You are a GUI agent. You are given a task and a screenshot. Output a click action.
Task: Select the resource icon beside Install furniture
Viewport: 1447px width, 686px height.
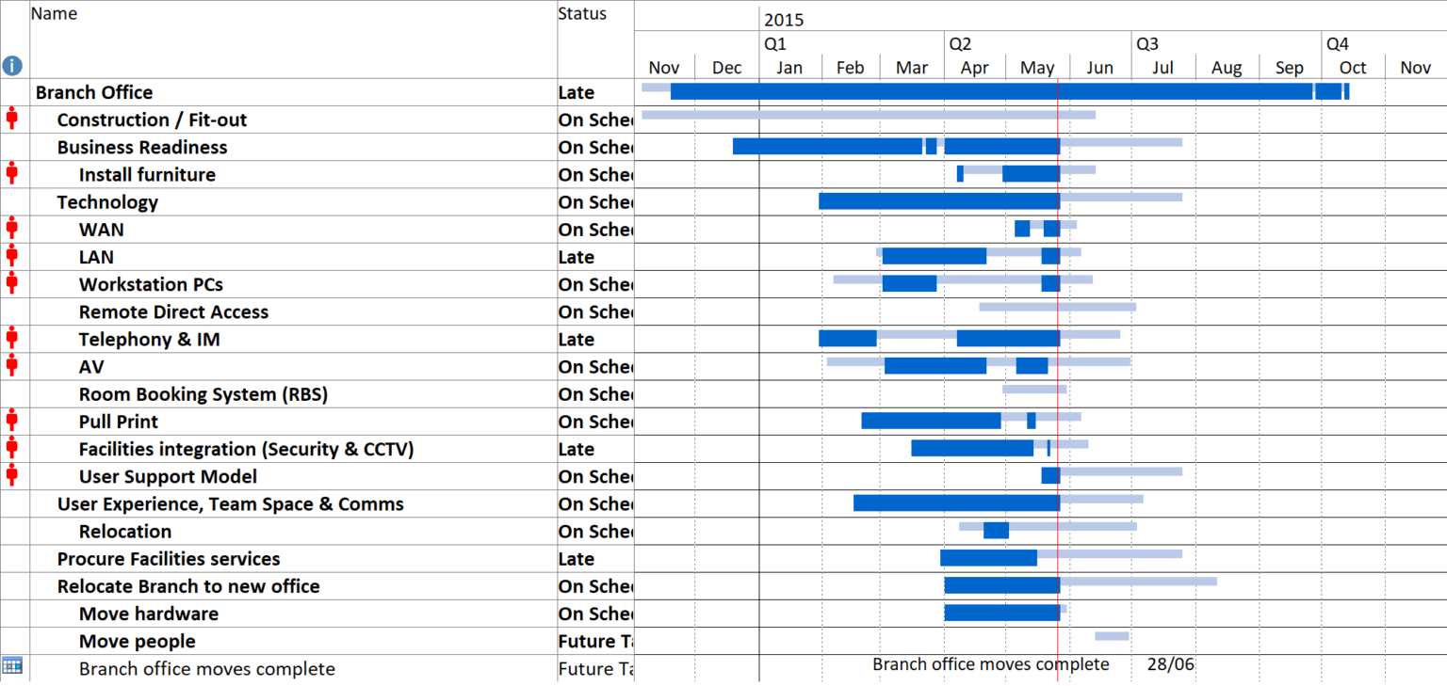[x=11, y=172]
